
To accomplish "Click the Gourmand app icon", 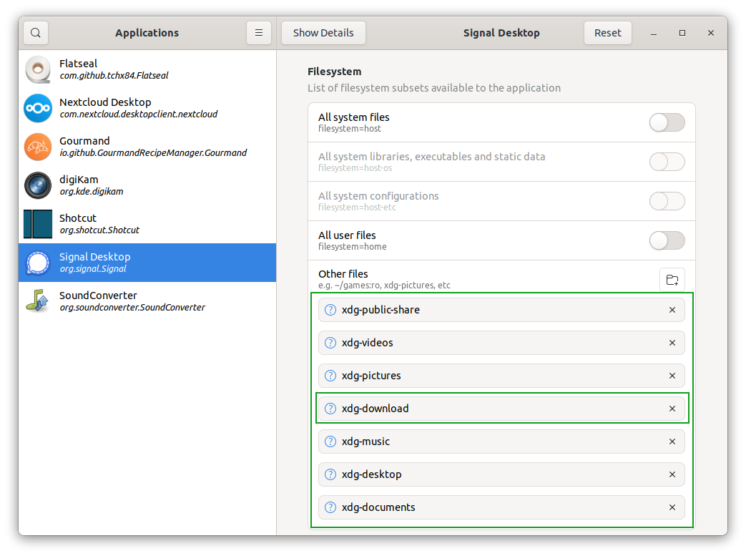I will tap(38, 147).
